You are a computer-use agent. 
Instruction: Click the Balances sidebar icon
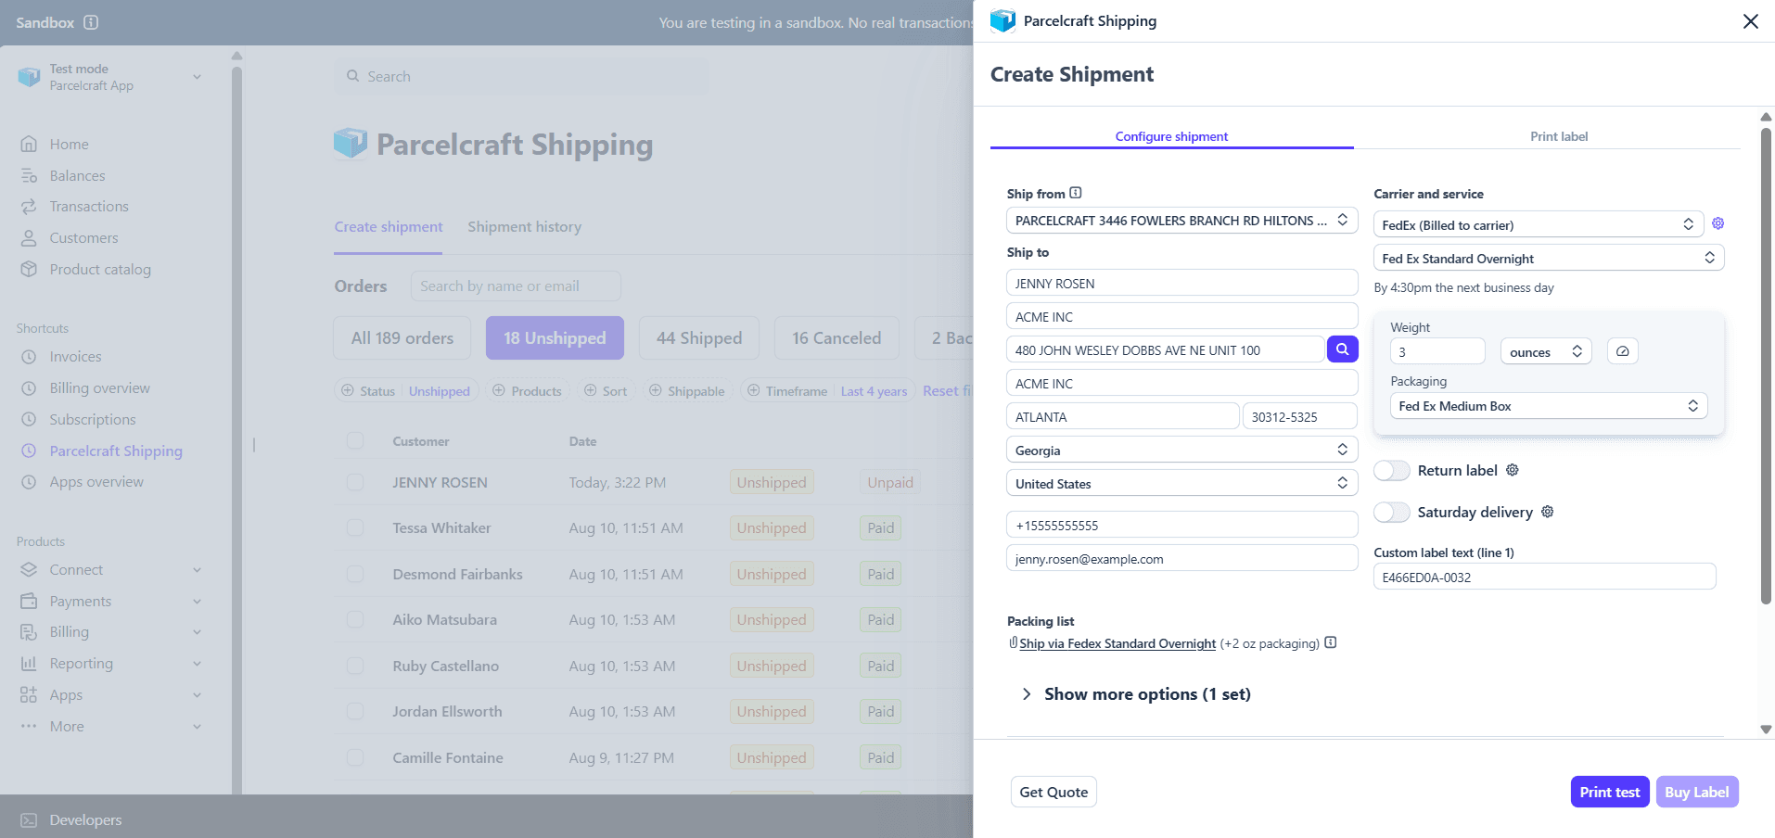pos(29,175)
